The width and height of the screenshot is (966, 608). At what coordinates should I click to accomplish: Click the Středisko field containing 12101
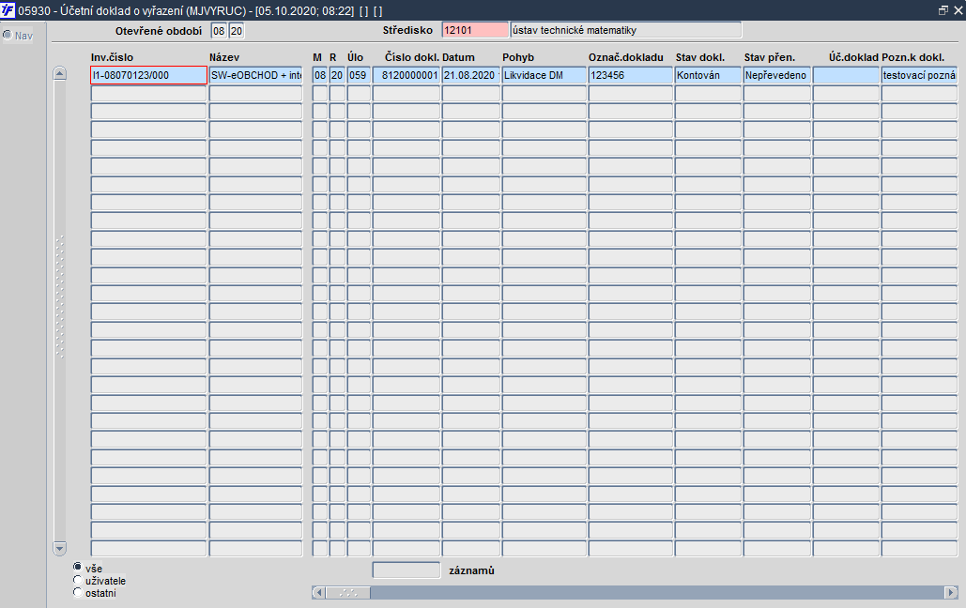pyautogui.click(x=475, y=30)
